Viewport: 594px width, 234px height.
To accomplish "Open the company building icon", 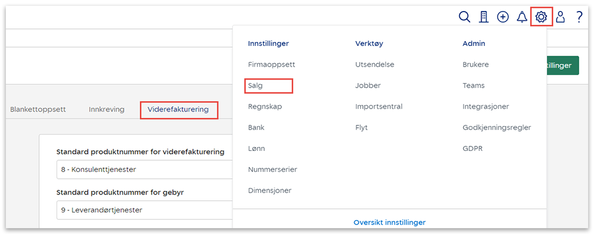I will pos(483,17).
